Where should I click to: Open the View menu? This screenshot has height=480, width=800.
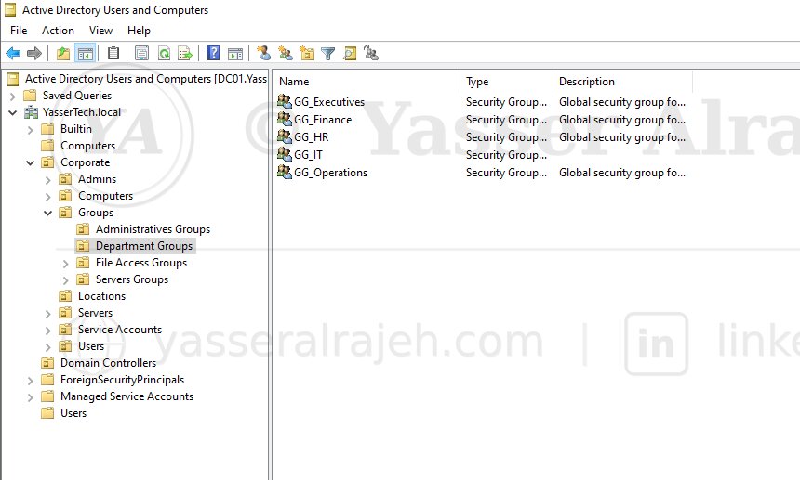[x=100, y=31]
